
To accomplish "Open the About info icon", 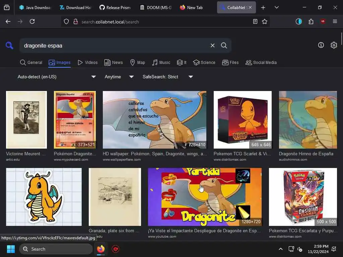I will click(321, 45).
